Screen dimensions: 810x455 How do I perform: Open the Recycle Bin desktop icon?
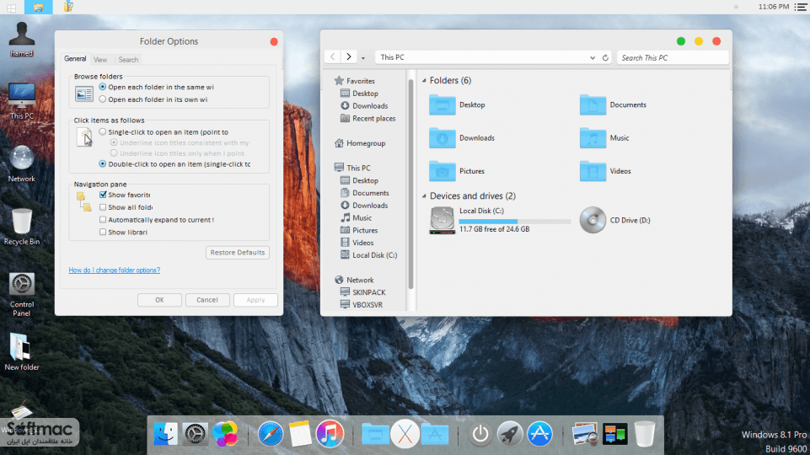(22, 226)
